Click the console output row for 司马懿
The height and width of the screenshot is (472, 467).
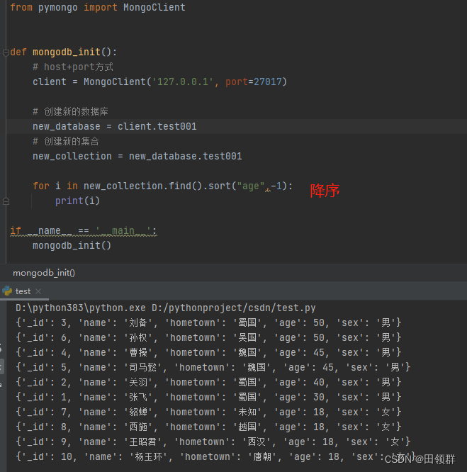tap(213, 368)
